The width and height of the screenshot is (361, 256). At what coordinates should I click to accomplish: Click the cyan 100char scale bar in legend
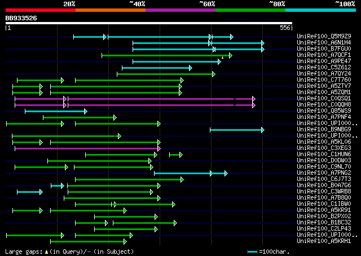(252, 252)
